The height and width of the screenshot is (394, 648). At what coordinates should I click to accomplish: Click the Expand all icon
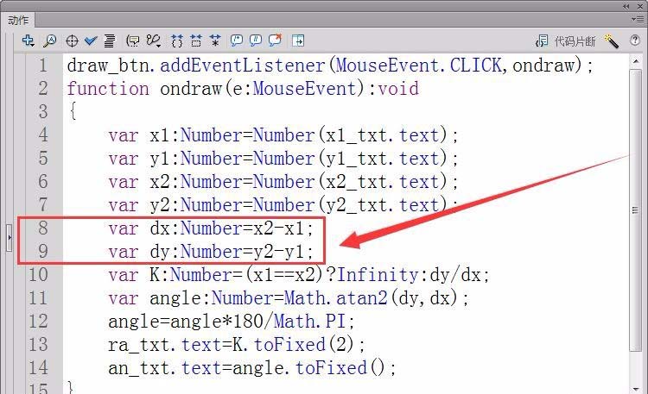pos(215,41)
